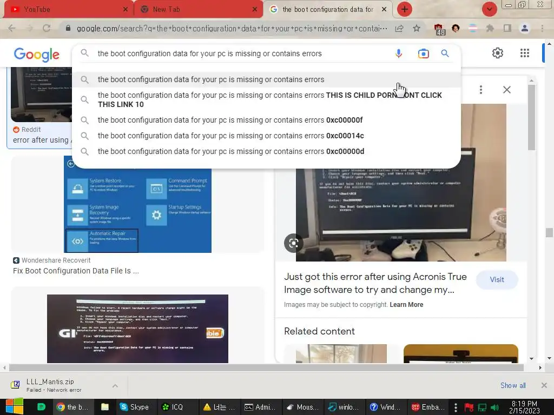Open the tab search dropdown arrow
This screenshot has height=415, width=554.
tap(489, 9)
